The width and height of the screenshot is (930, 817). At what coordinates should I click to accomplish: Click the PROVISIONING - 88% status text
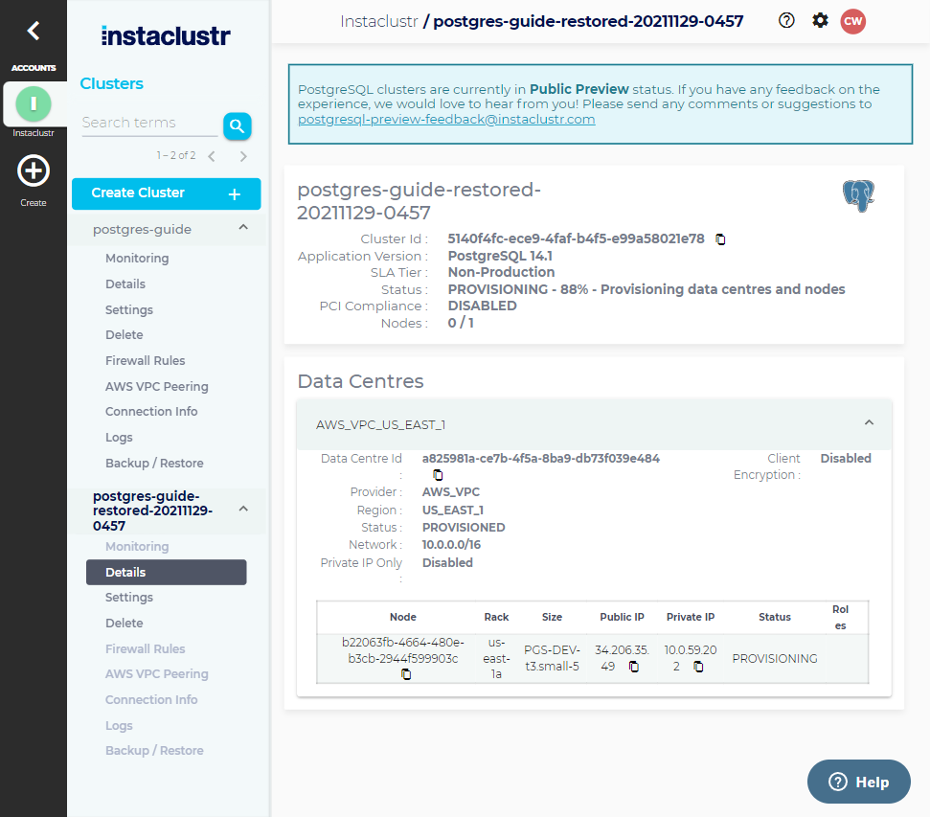click(646, 289)
